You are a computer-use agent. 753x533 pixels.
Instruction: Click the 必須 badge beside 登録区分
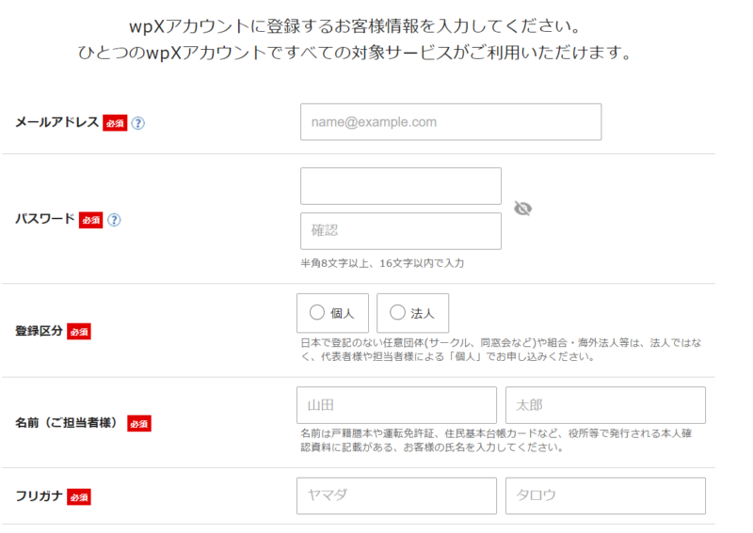pos(79,332)
